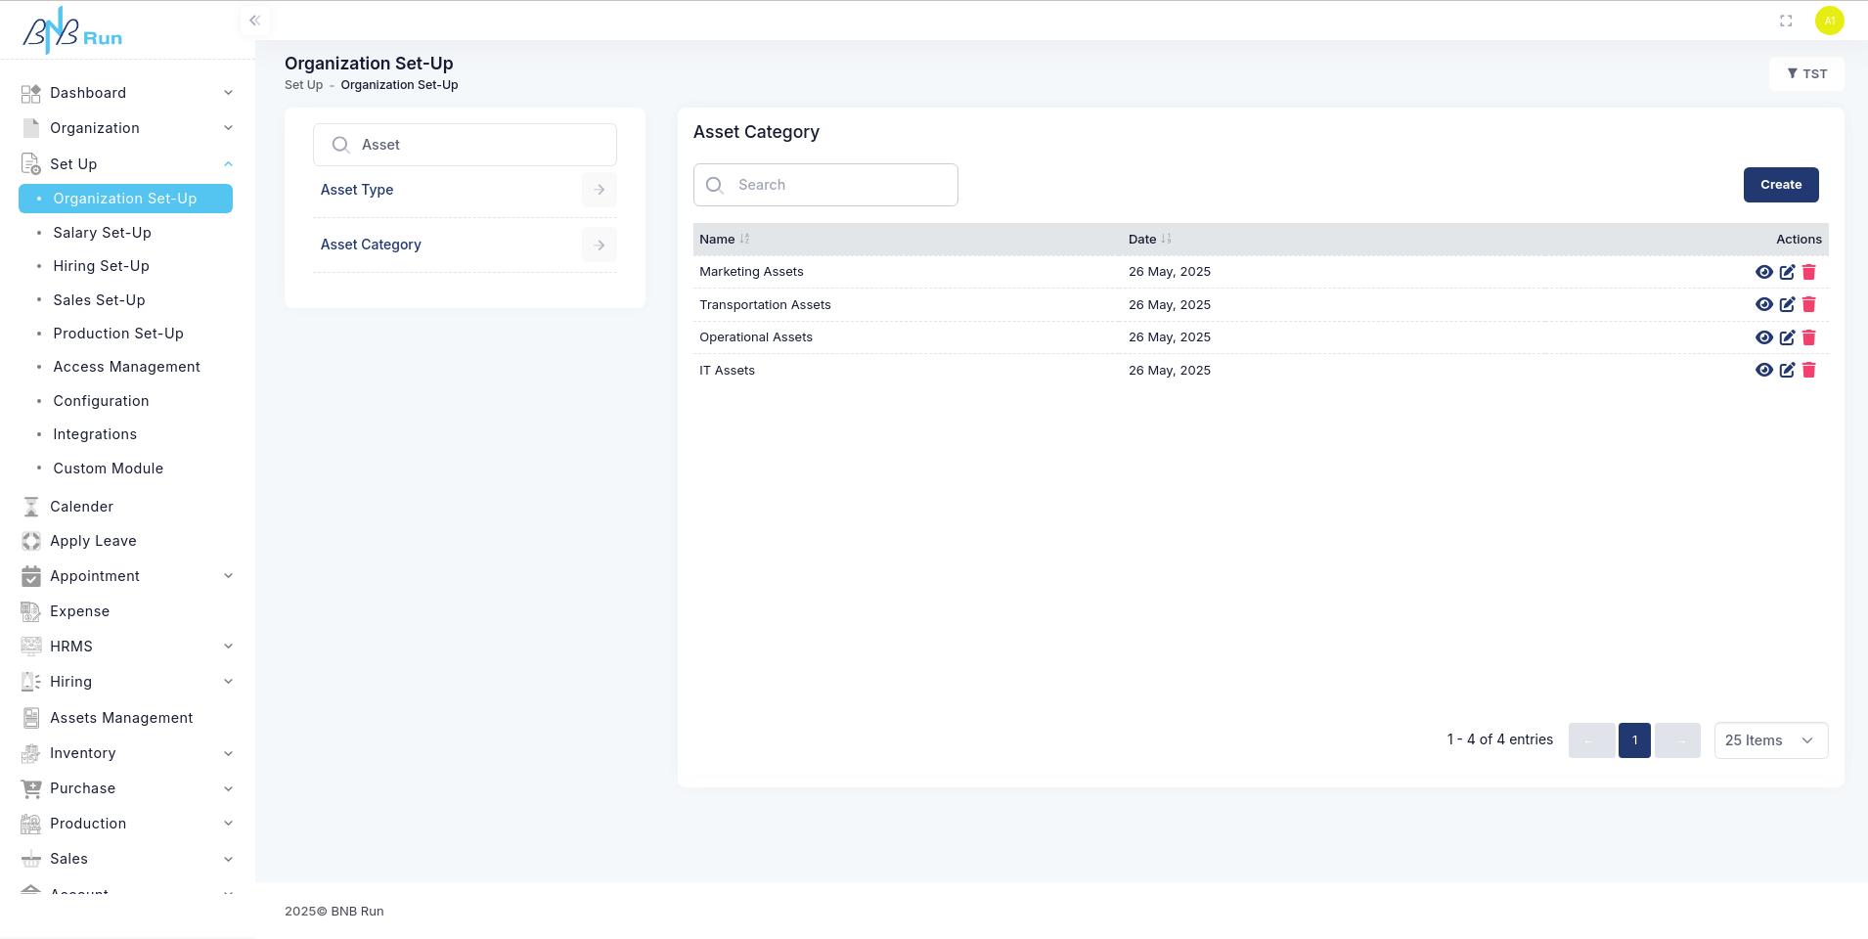
Task: Enter fullscreen mode using top-right icon
Action: pos(1786,21)
